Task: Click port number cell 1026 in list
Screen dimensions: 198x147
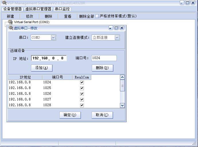Action: click(x=47, y=94)
